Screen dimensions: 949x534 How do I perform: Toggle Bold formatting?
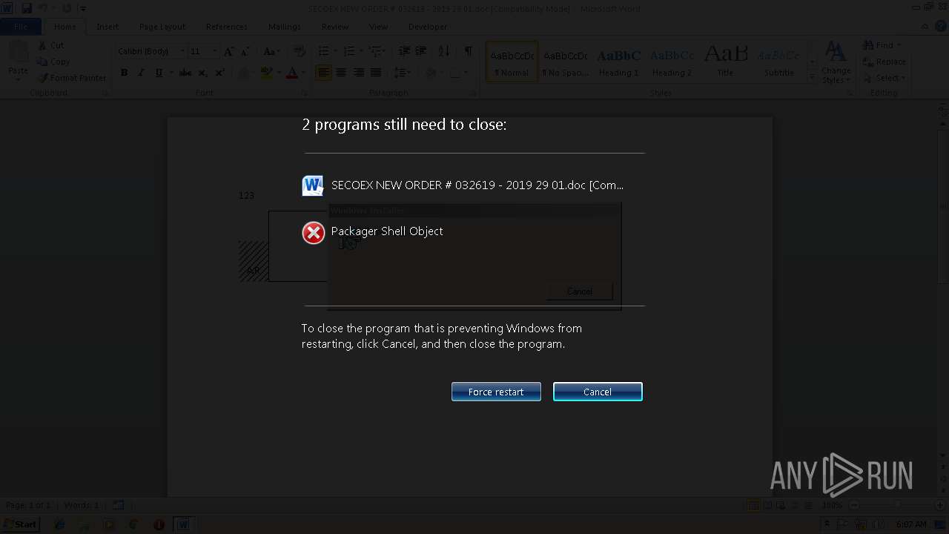124,73
